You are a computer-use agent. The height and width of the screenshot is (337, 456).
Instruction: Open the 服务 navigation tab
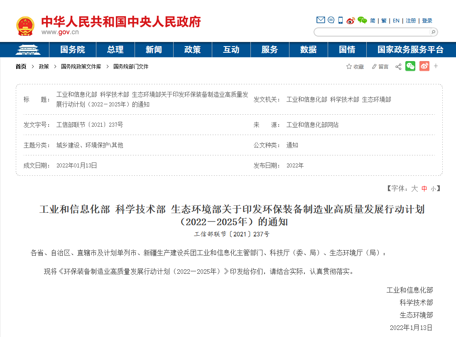(270, 50)
